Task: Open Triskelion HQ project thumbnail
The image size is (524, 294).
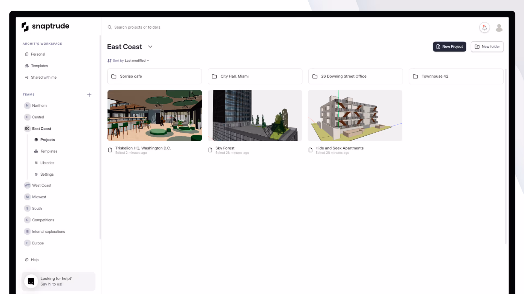Action: 154,115
